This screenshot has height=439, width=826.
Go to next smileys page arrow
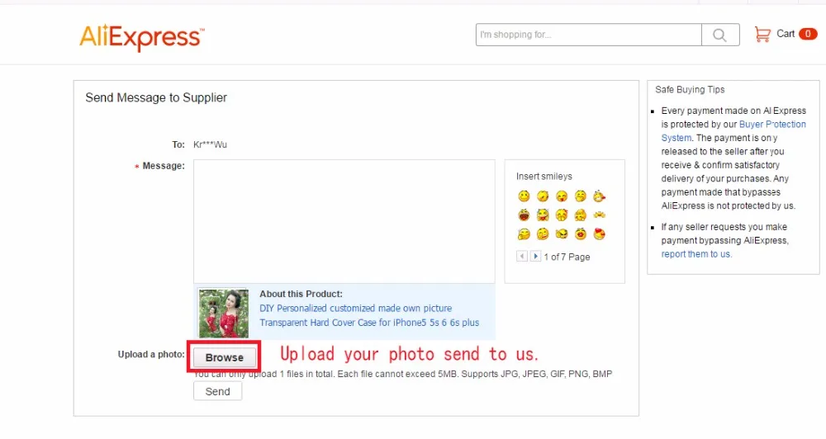535,257
